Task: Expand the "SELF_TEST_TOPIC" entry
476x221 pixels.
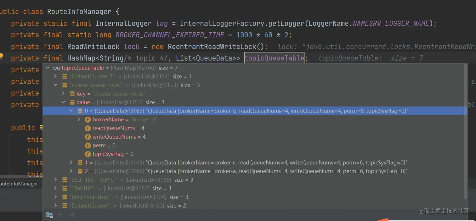Action: [x=56, y=180]
